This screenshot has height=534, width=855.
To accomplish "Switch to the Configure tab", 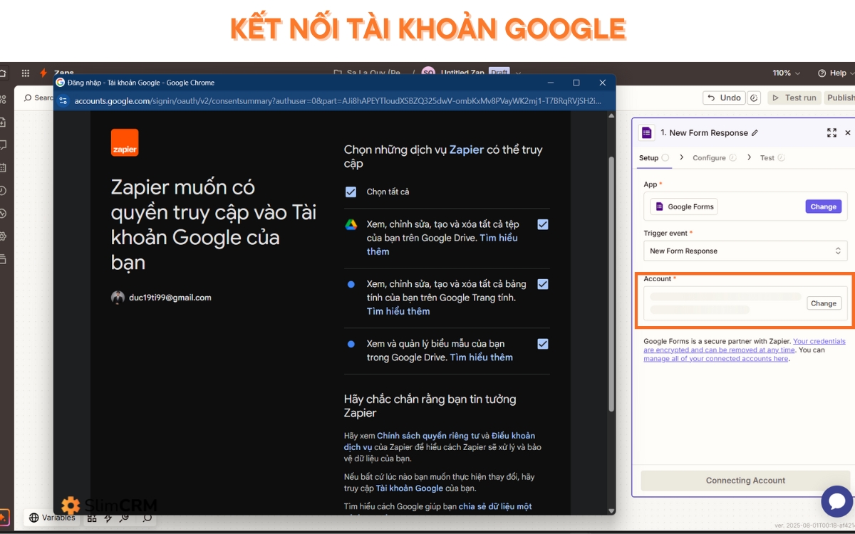I will (714, 158).
